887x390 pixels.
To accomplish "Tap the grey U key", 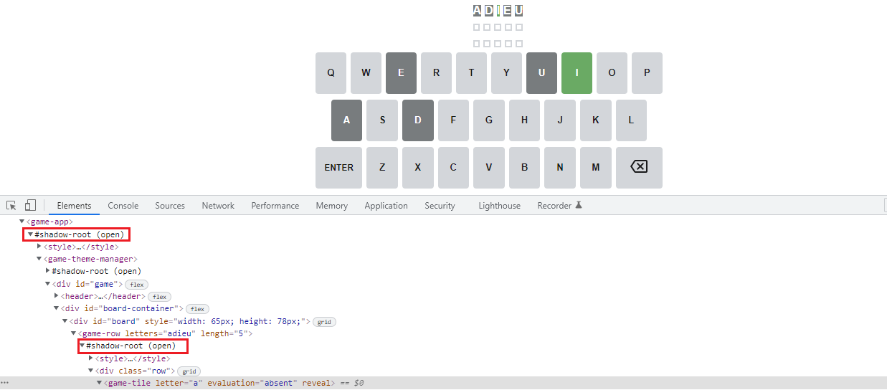I will click(x=541, y=72).
